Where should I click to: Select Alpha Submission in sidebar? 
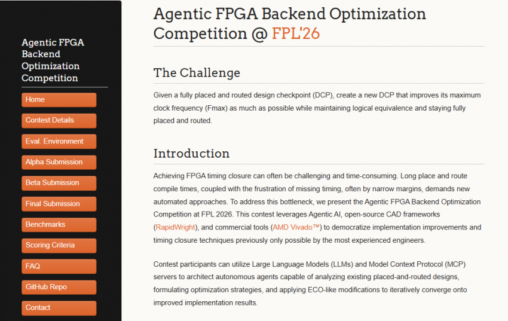coord(59,162)
